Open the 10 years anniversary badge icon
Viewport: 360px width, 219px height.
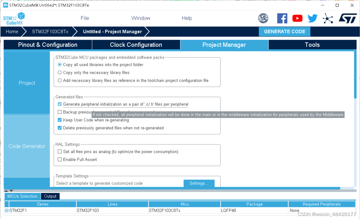tap(263, 18)
